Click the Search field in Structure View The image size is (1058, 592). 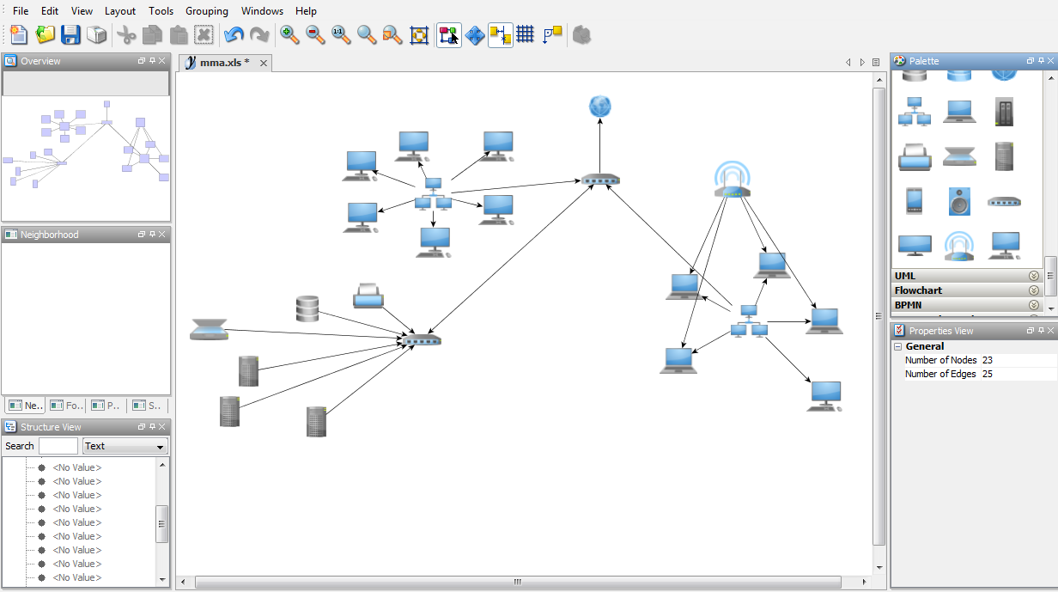pyautogui.click(x=58, y=446)
